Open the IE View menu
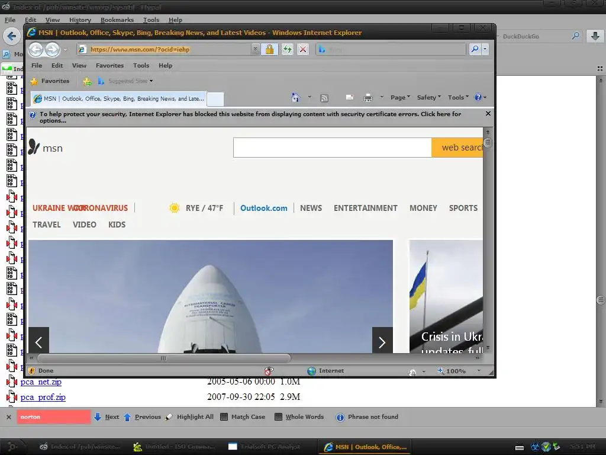 (x=79, y=65)
